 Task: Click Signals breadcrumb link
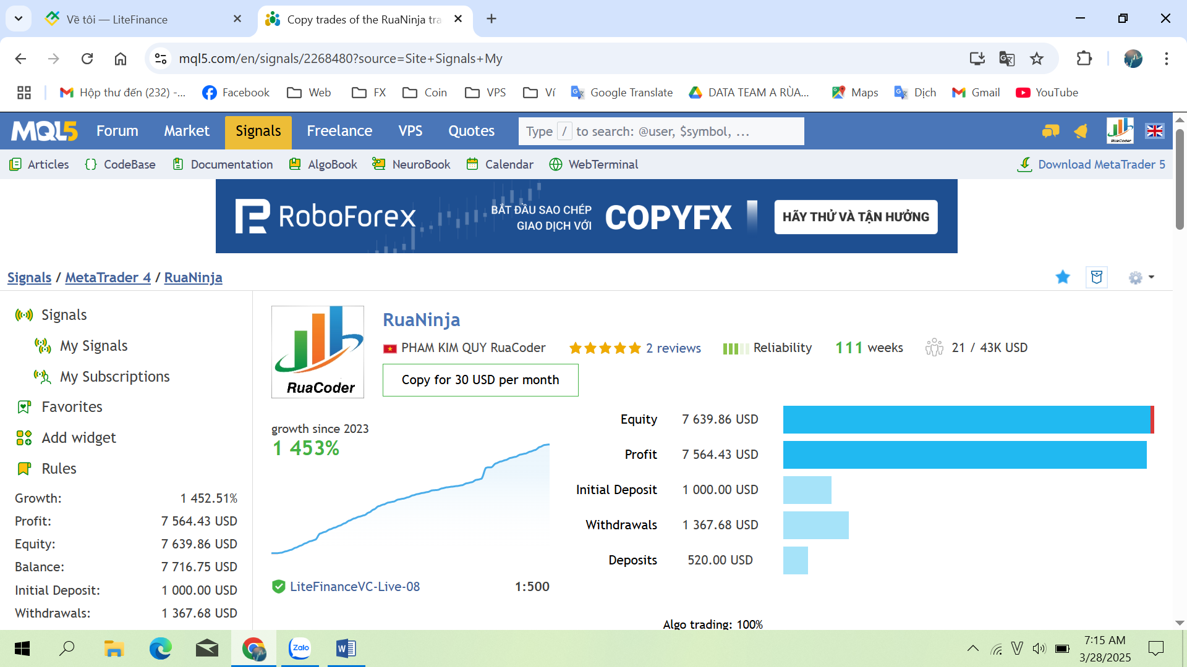[x=29, y=277]
